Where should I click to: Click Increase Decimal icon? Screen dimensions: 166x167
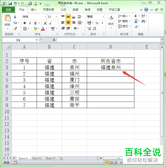[89, 29]
